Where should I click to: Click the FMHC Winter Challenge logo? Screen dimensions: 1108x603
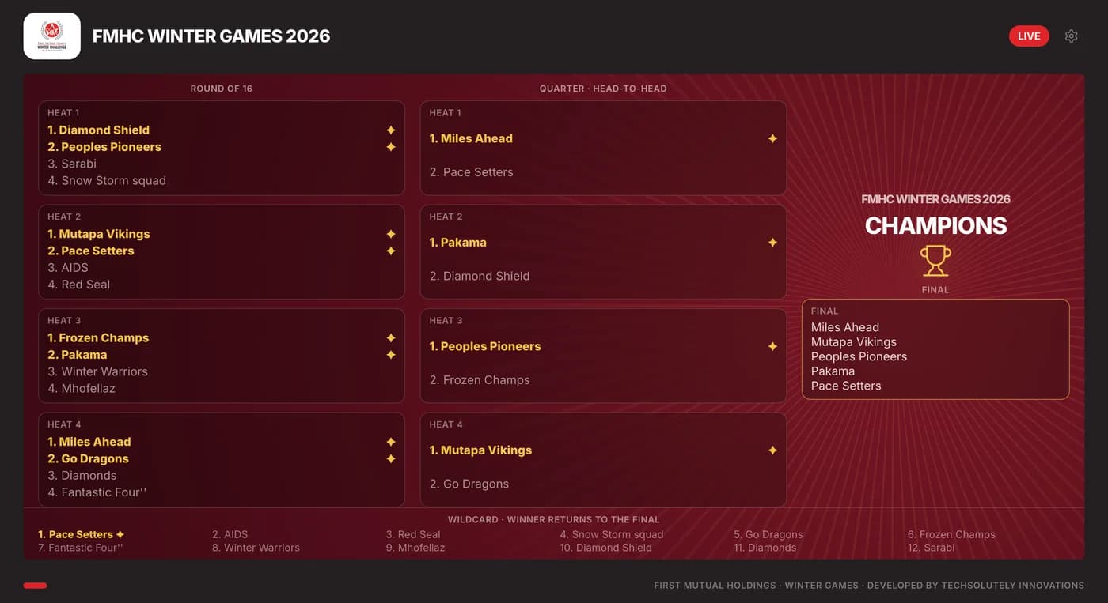coord(52,36)
